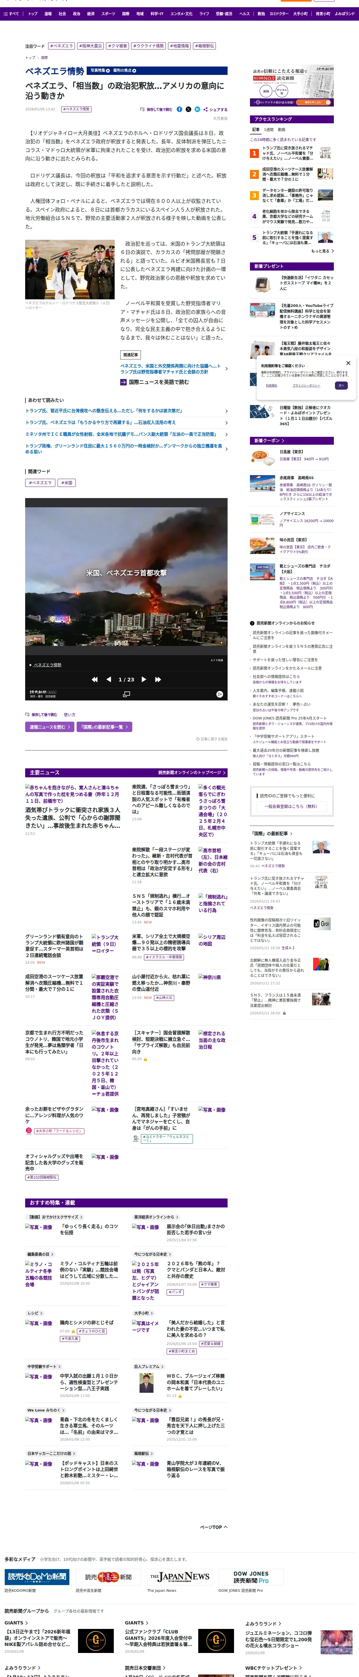The image size is (359, 1677).
Task: Click save-for-later icon below the slideshow
Action: 27,715
